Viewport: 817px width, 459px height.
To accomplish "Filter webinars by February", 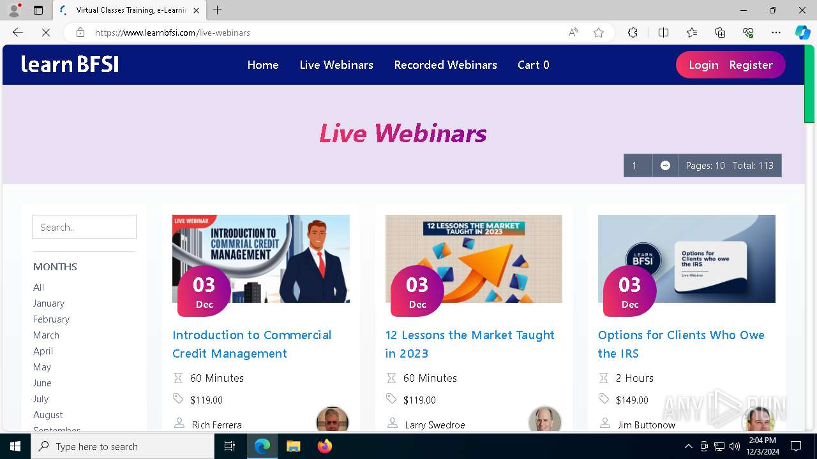I will pos(51,319).
